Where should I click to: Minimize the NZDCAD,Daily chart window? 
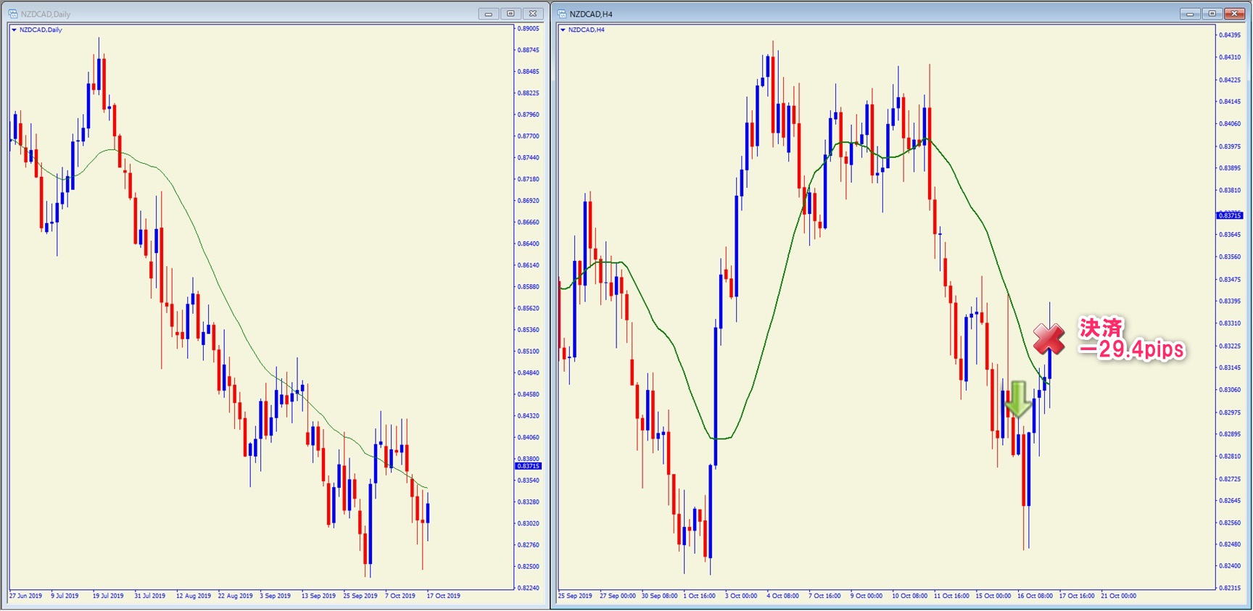point(489,14)
